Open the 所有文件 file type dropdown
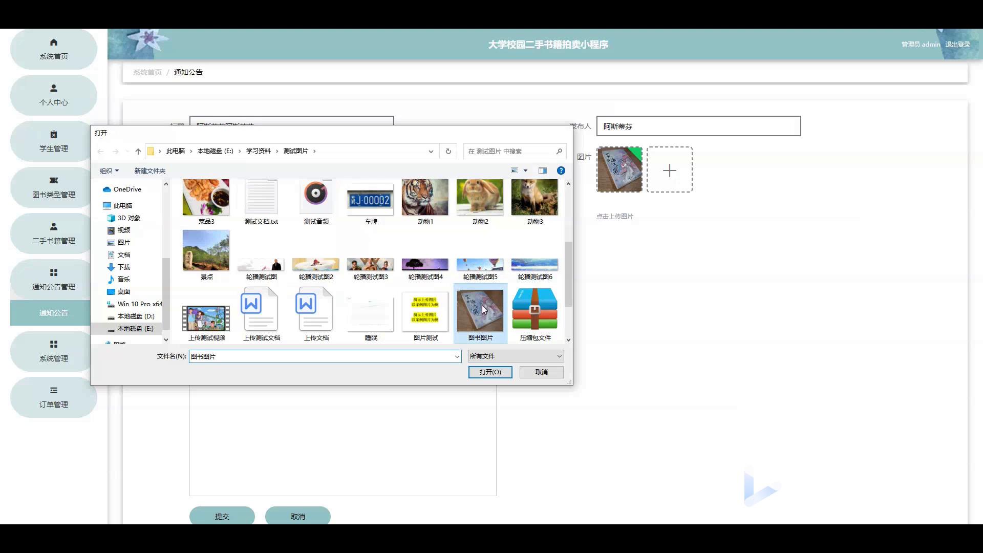 (x=516, y=356)
